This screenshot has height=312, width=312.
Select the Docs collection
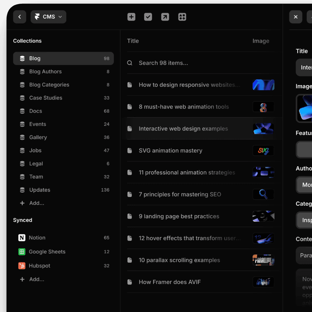(36, 111)
